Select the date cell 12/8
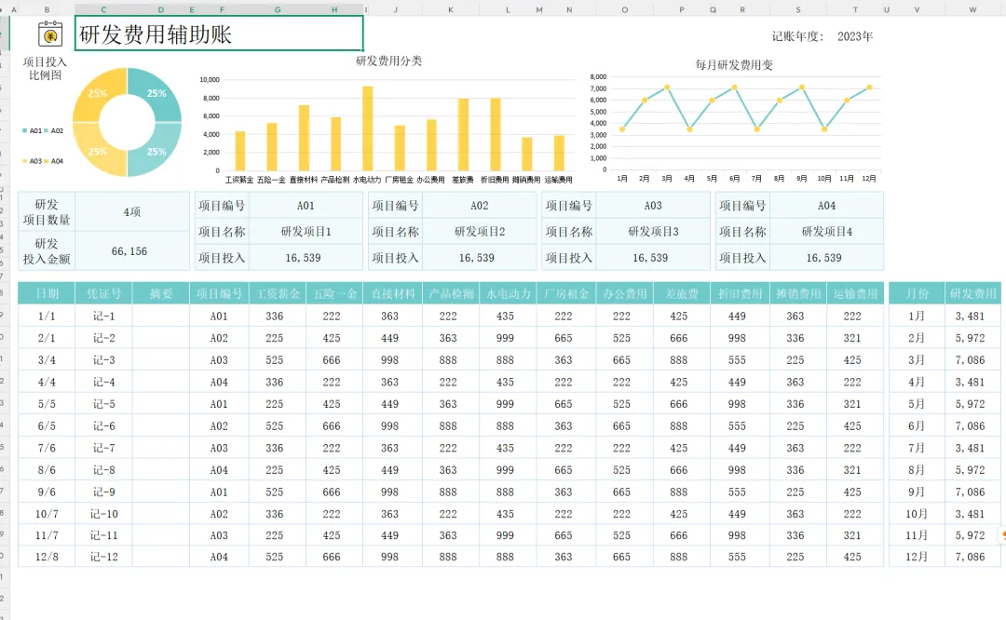The width and height of the screenshot is (1006, 620). tap(47, 558)
